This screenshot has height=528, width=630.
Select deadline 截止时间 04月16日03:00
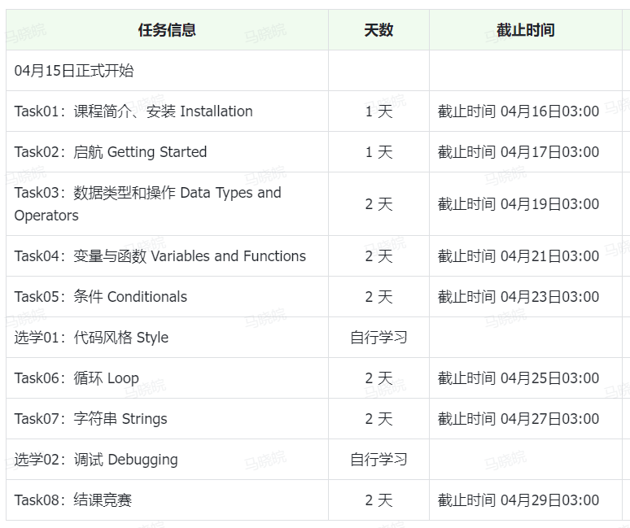[x=526, y=111]
